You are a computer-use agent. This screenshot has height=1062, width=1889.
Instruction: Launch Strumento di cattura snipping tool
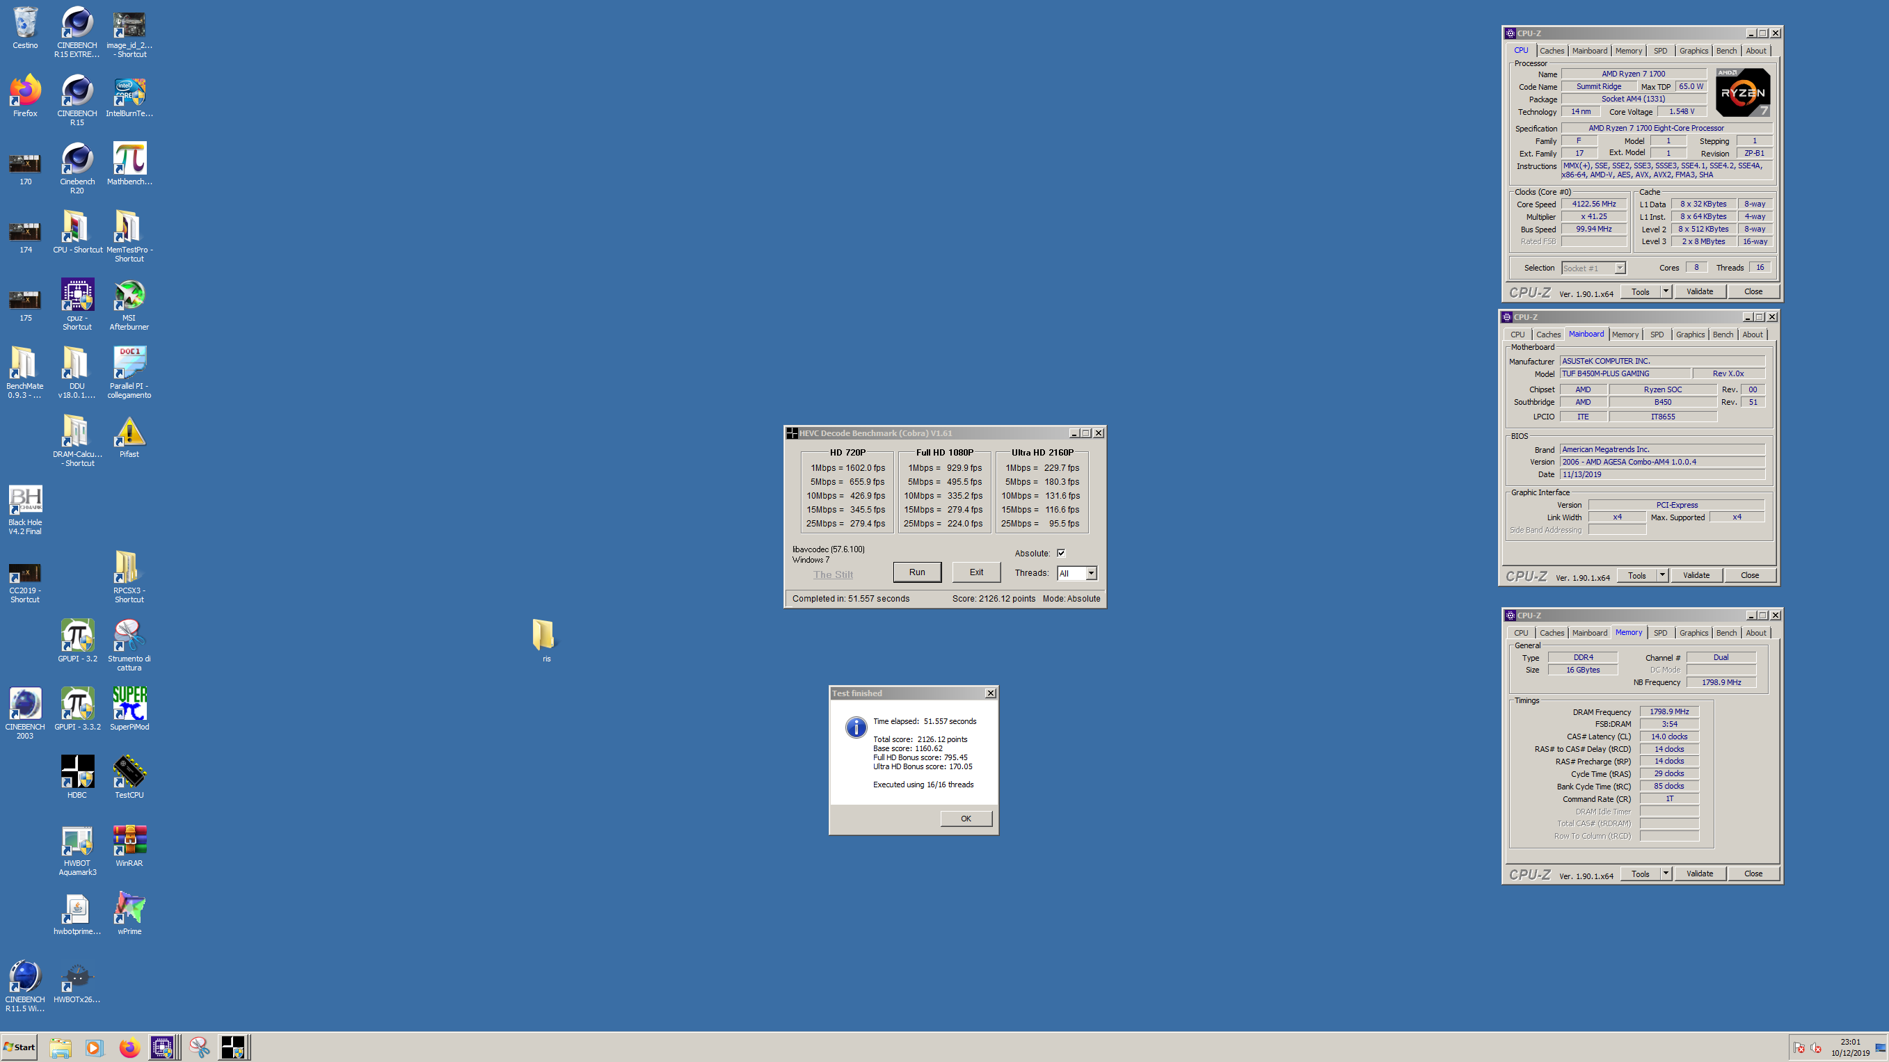pyautogui.click(x=129, y=645)
